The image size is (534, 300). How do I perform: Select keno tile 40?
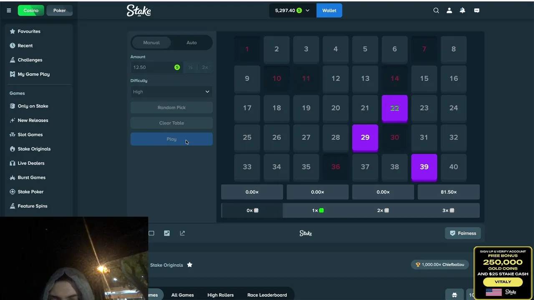tap(453, 167)
